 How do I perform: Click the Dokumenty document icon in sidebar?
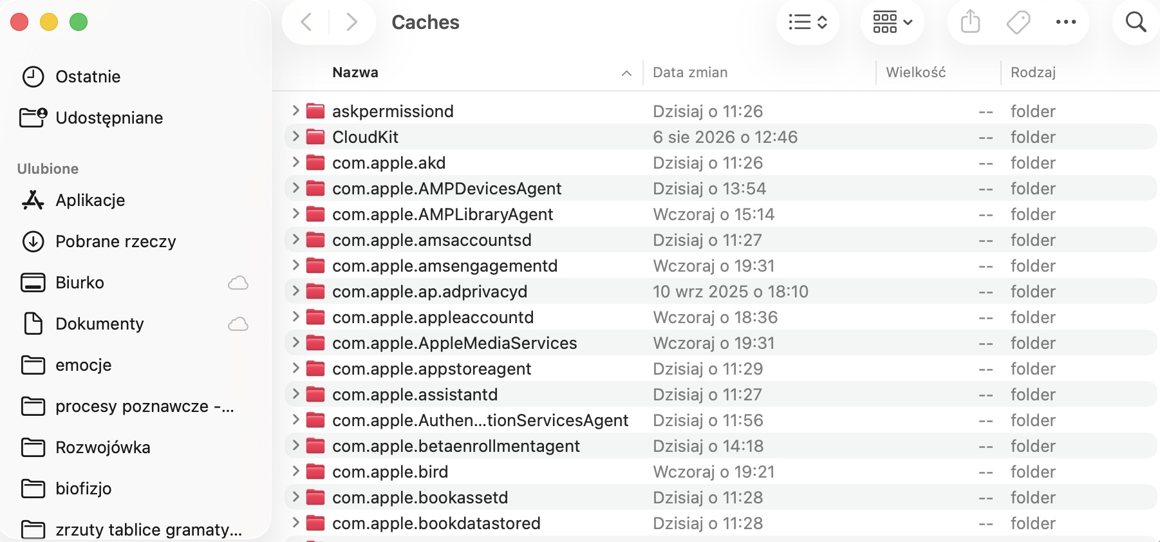(33, 324)
